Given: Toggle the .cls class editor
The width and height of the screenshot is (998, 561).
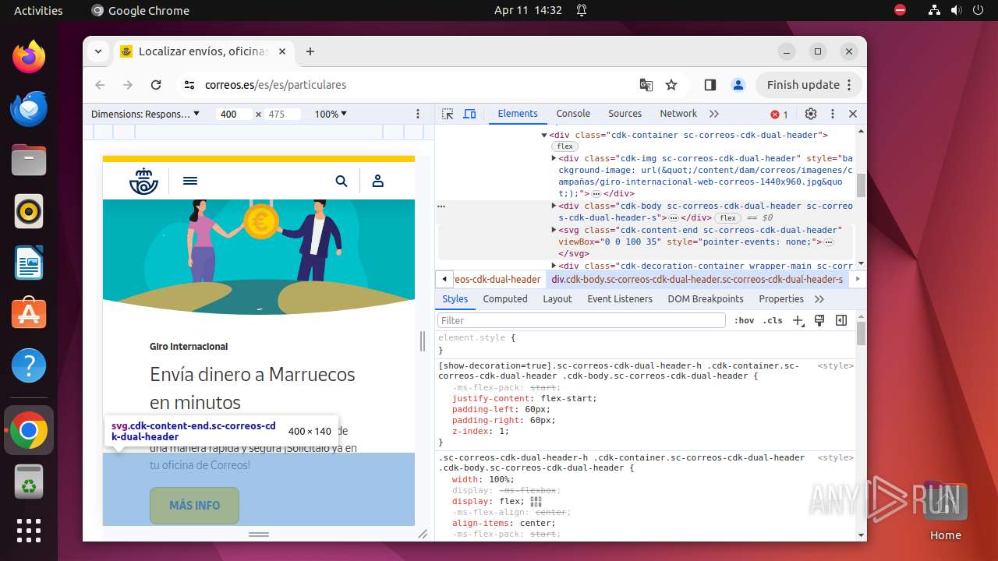Looking at the screenshot, I should pyautogui.click(x=773, y=320).
